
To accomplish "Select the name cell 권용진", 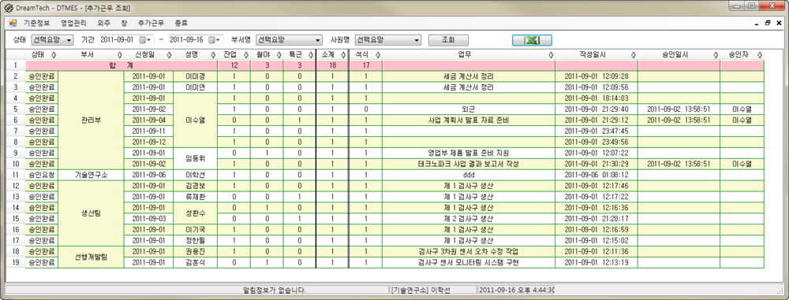I will pyautogui.click(x=195, y=251).
